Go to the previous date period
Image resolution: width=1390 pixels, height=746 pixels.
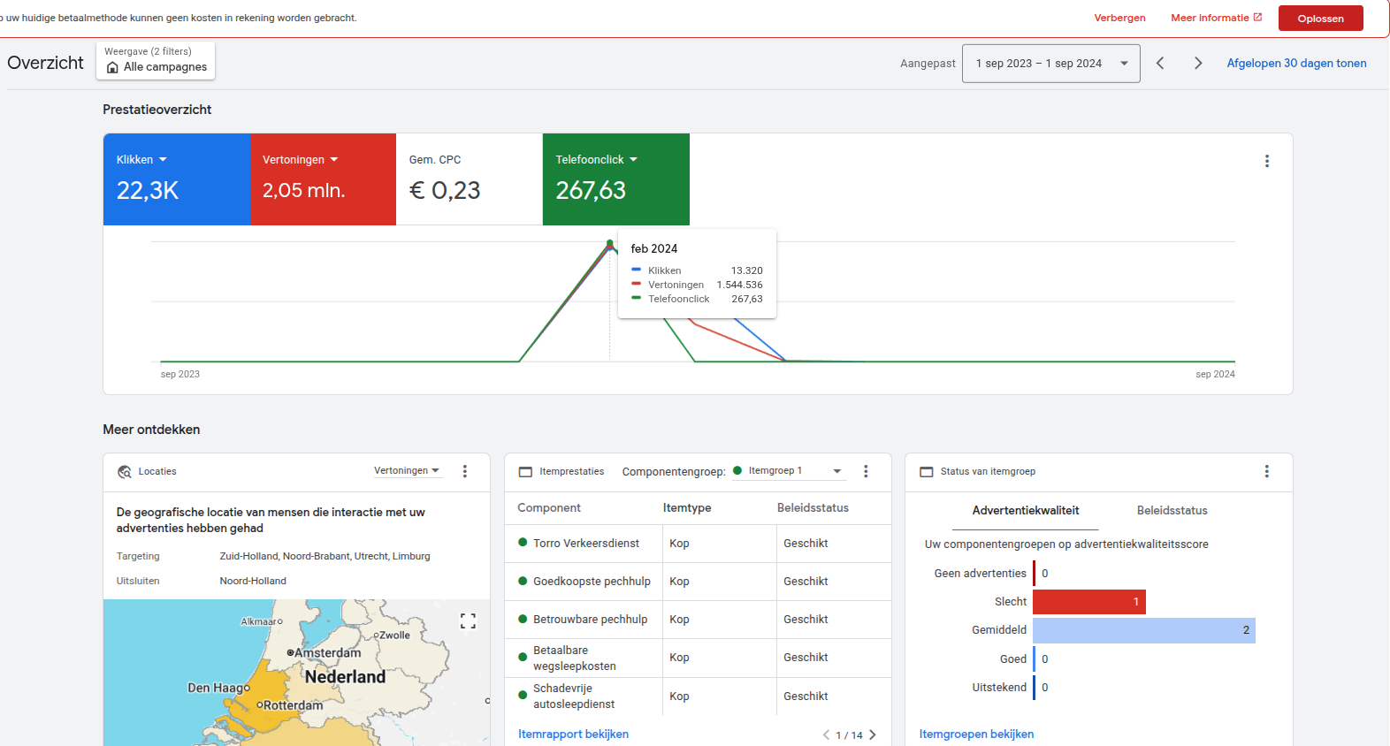coord(1160,63)
